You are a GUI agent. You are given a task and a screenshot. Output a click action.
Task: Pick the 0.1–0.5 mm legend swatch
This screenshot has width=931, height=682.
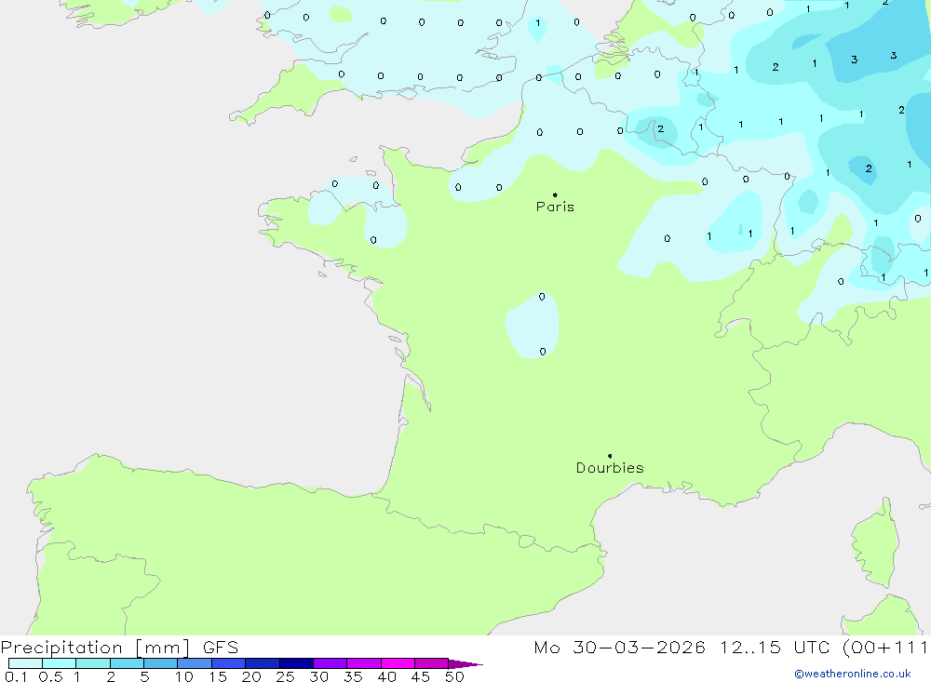[x=25, y=663]
